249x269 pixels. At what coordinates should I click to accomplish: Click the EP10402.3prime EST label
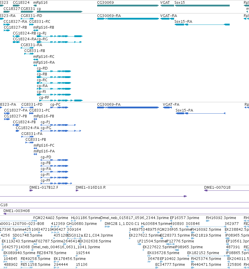click(x=175, y=258)
